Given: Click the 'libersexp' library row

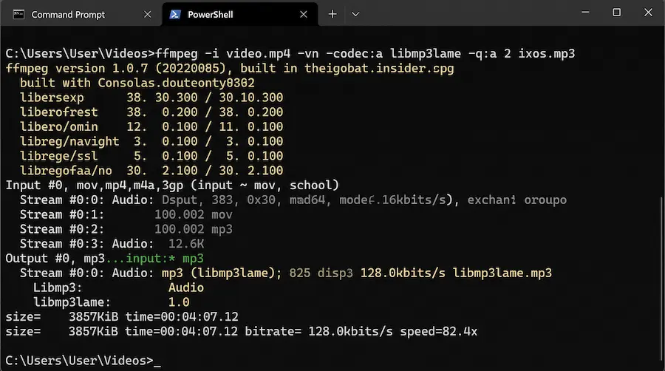Looking at the screenshot, I should coord(151,98).
